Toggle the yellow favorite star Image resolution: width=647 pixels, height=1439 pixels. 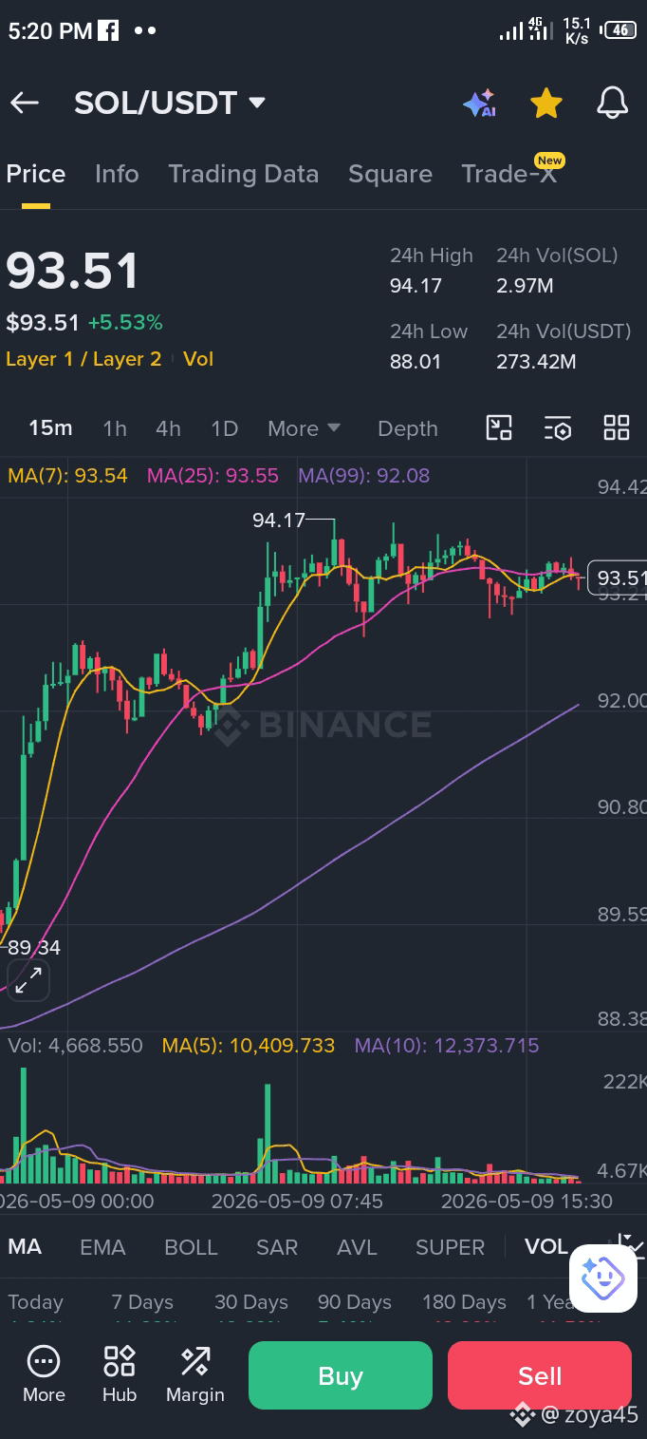[x=546, y=103]
